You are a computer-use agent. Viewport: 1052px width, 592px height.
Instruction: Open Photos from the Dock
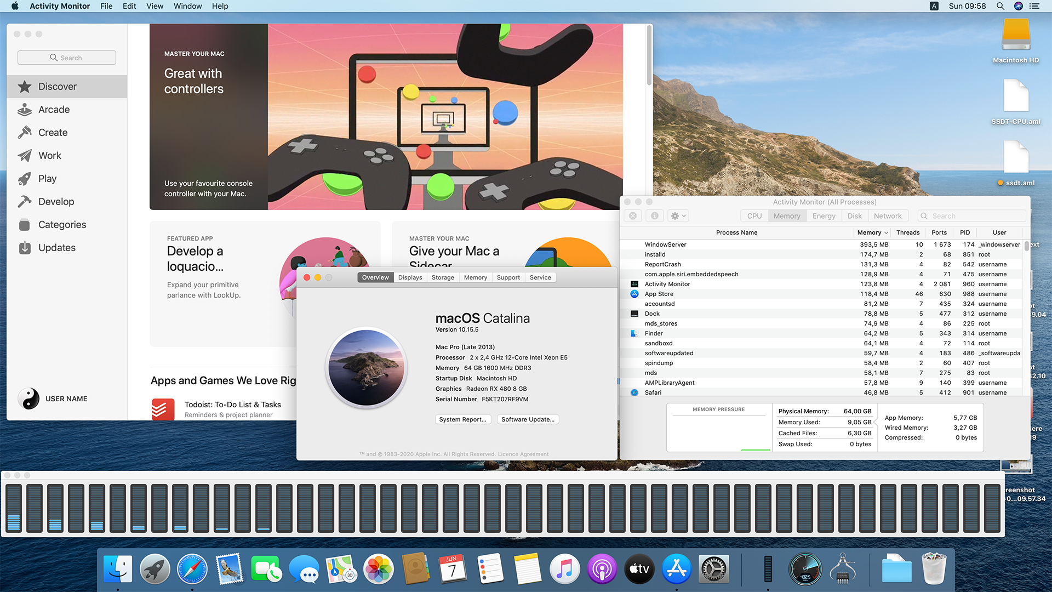pyautogui.click(x=379, y=569)
